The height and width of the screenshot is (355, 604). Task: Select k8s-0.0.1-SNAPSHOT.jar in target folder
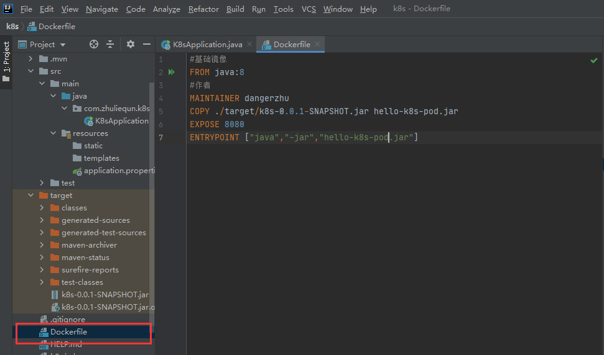pos(105,295)
